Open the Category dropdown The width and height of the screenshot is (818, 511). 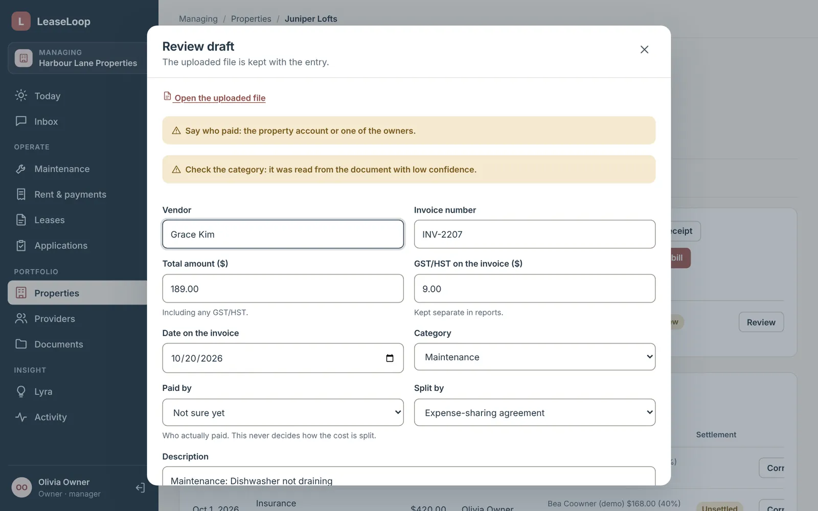tap(535, 357)
